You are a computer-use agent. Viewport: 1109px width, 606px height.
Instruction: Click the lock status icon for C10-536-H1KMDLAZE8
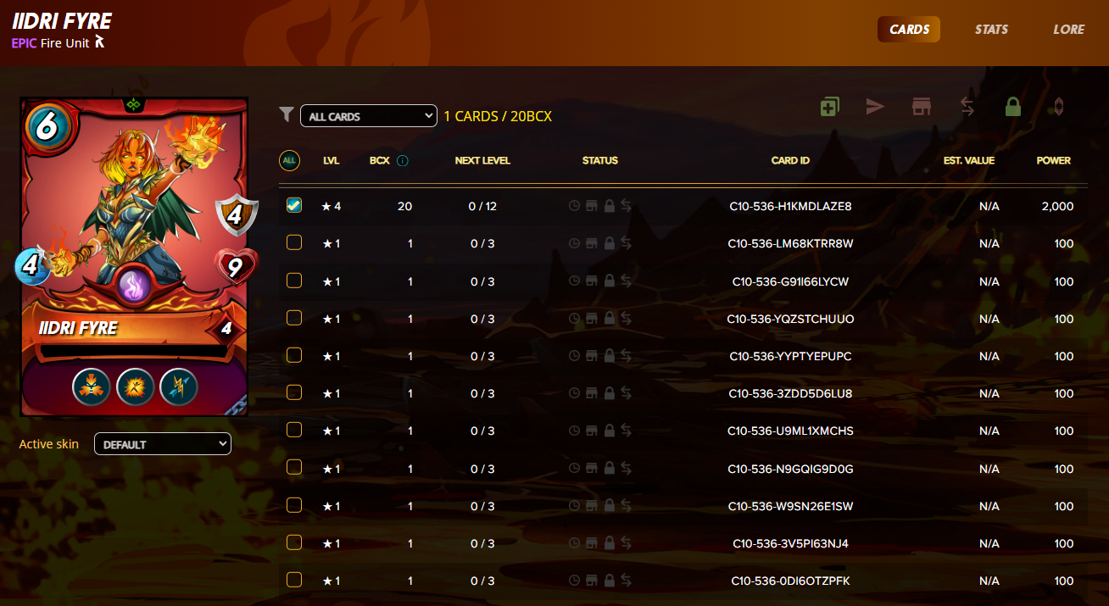tap(609, 206)
